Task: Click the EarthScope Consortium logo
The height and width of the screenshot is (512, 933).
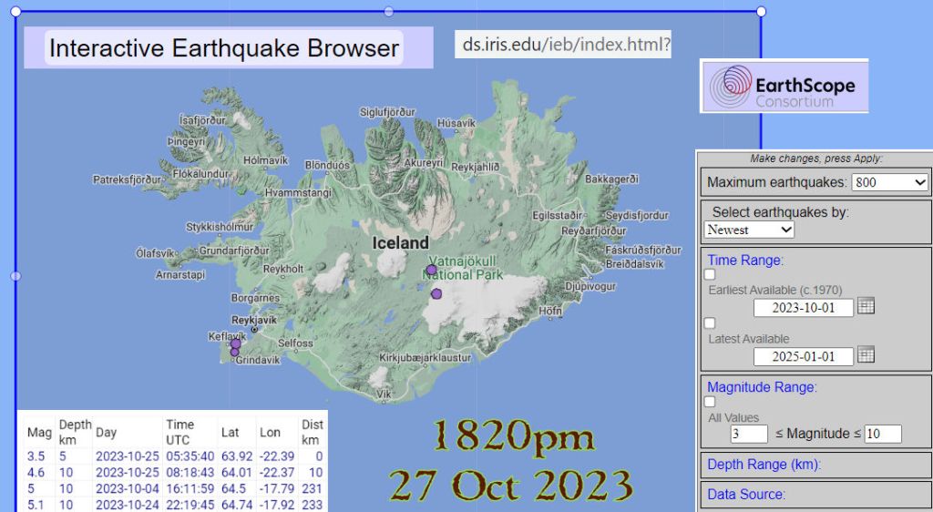Action: tap(784, 87)
